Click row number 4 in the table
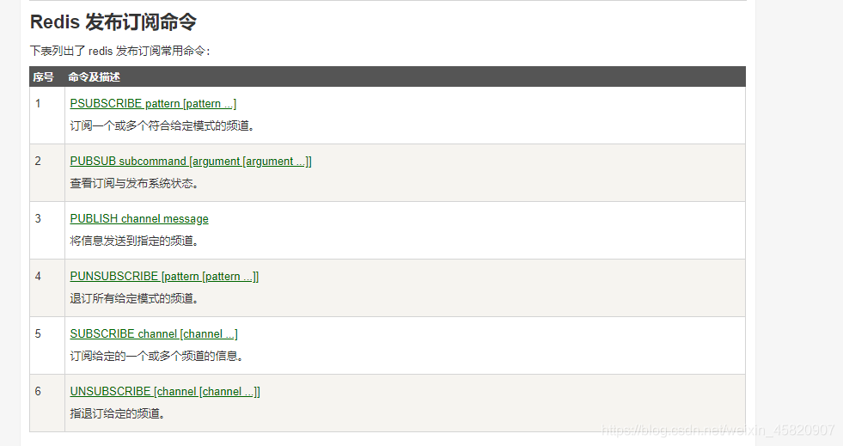 38,276
